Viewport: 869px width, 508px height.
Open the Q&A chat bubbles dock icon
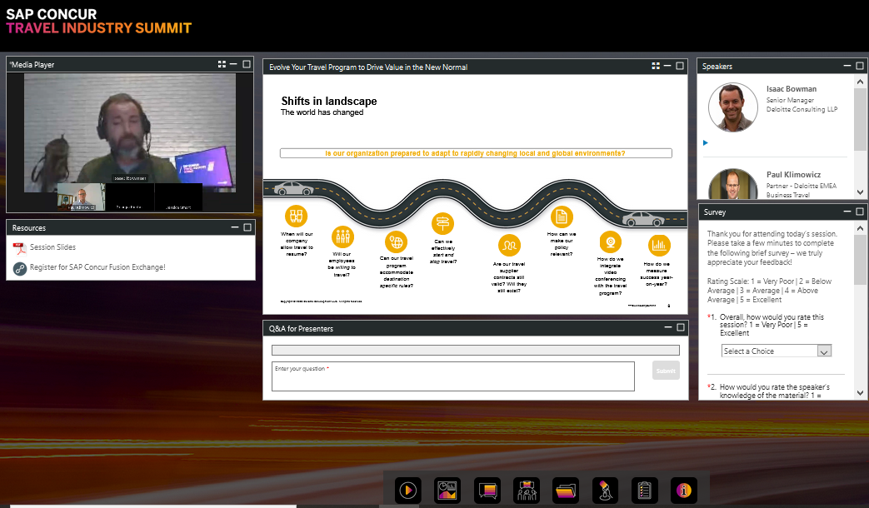pos(487,491)
